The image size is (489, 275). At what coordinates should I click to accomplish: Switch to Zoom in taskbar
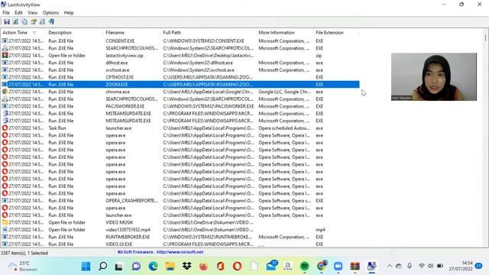pyautogui.click(x=338, y=267)
